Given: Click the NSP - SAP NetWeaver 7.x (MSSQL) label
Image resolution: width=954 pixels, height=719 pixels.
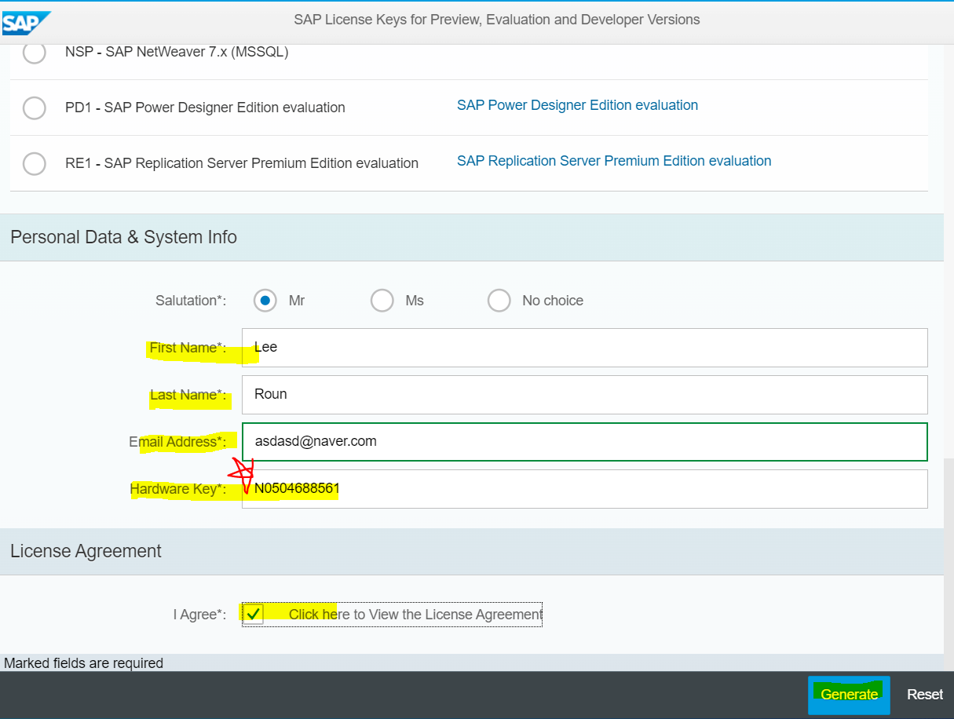Looking at the screenshot, I should point(177,53).
